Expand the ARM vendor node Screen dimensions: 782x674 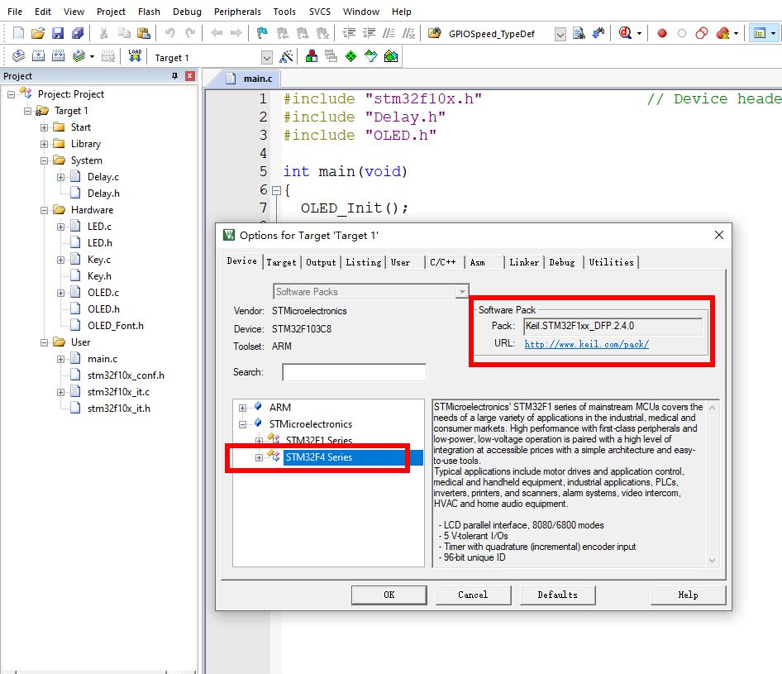(x=242, y=408)
